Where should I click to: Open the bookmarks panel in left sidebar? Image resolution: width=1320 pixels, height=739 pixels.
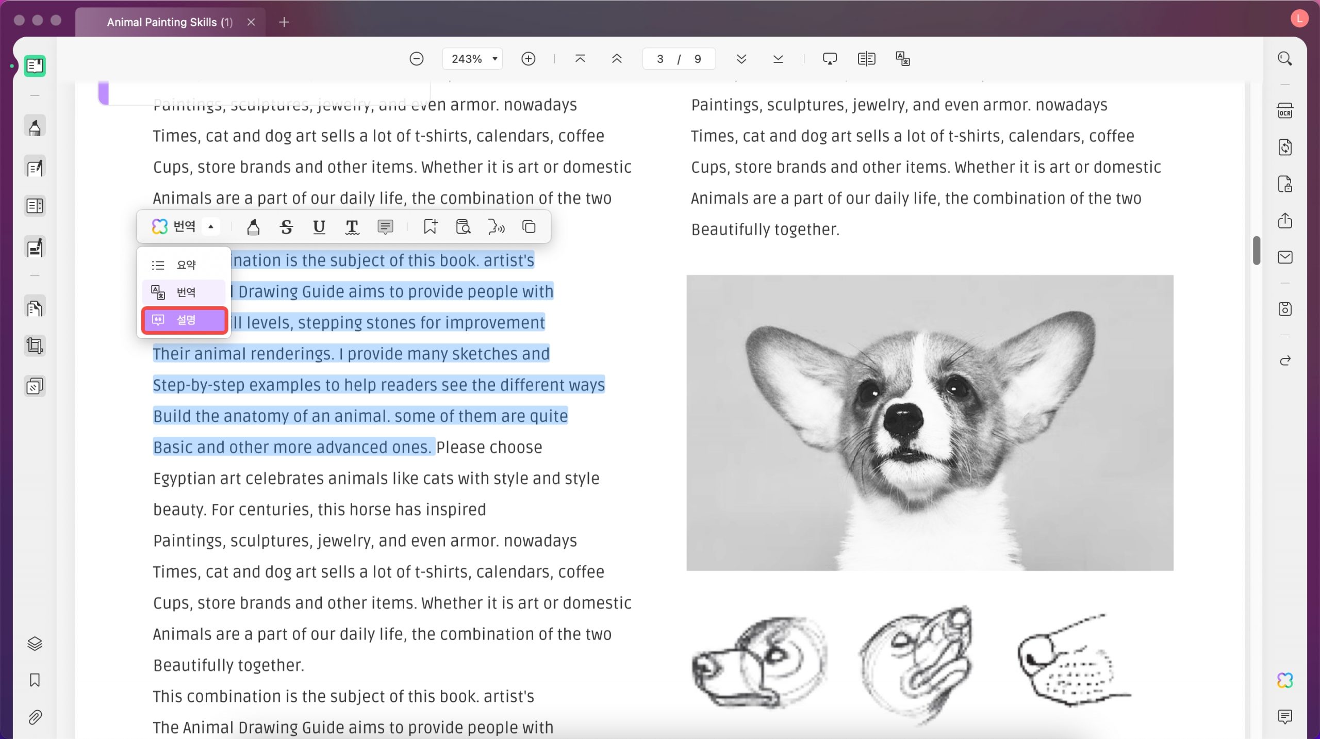coord(35,680)
